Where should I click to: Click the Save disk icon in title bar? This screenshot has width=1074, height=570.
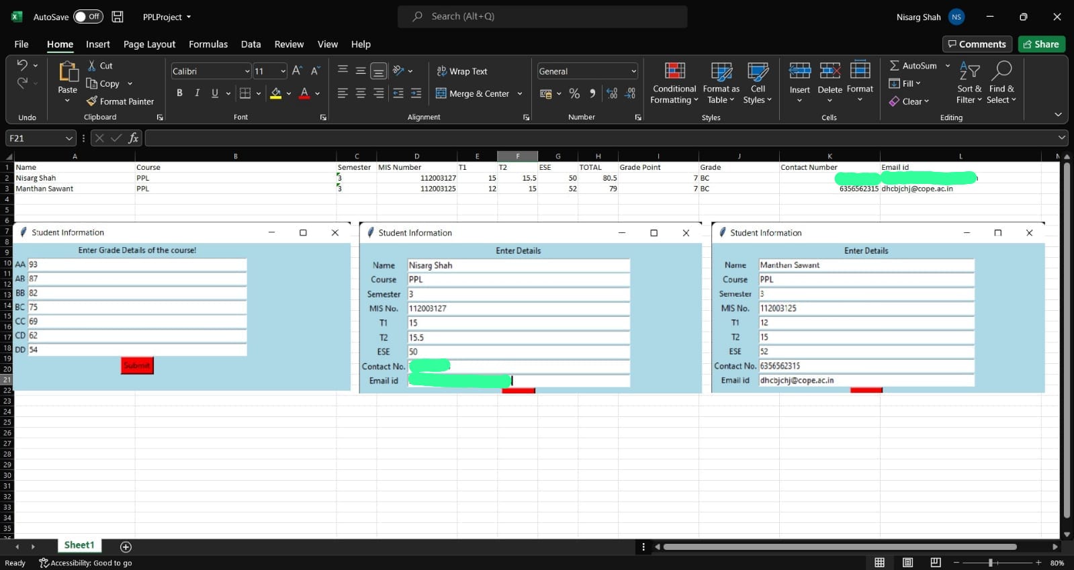118,17
